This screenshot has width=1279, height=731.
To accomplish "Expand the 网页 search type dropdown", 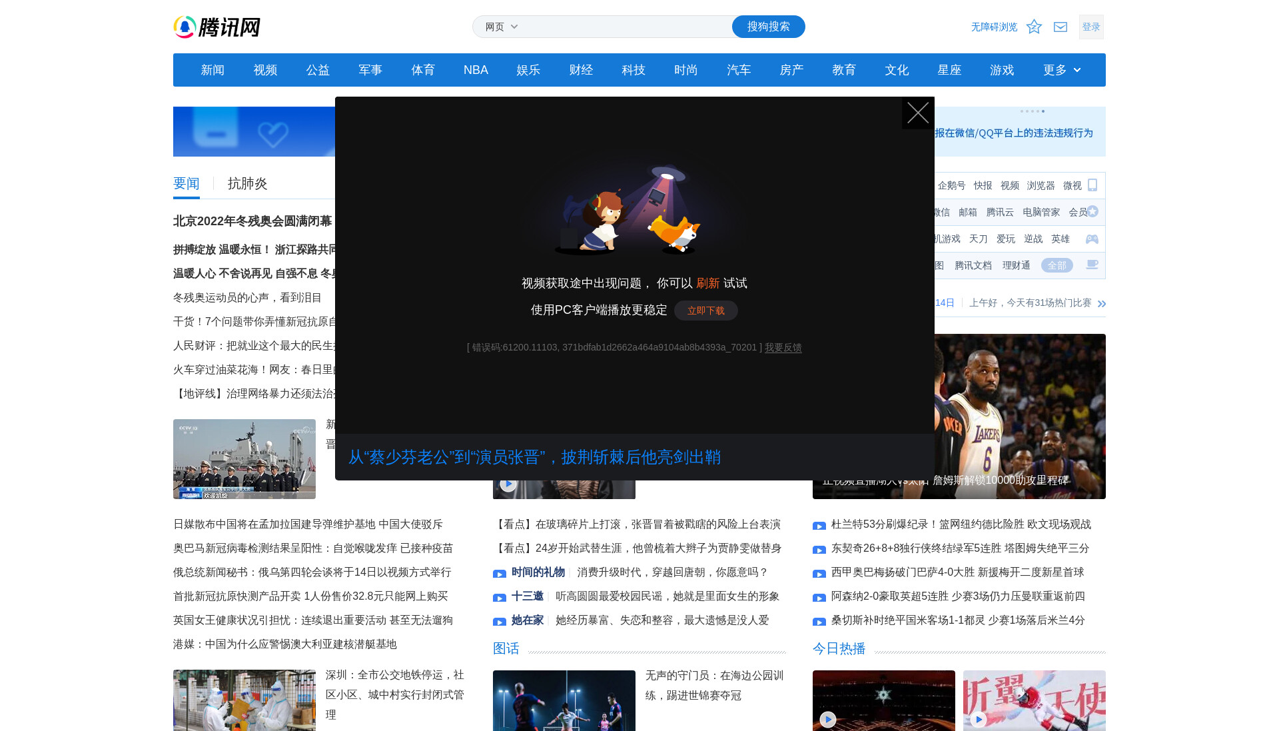I will point(502,27).
